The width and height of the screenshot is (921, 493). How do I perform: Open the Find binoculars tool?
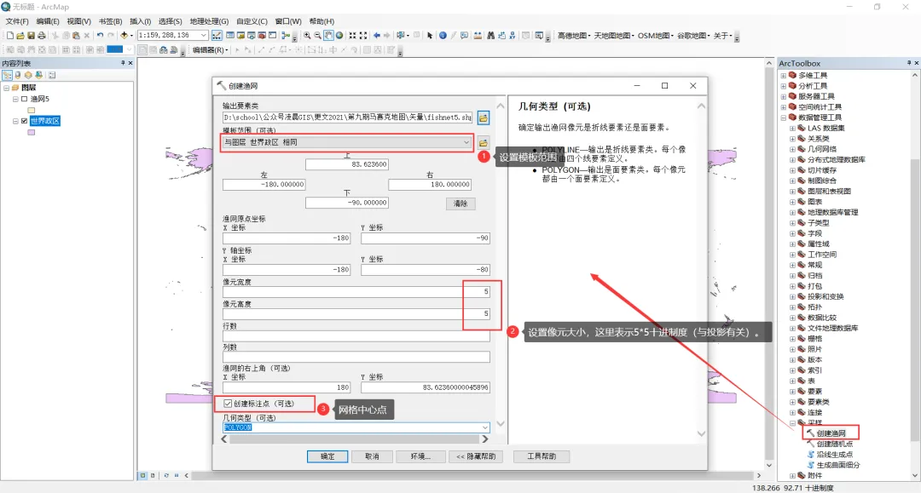tap(490, 36)
